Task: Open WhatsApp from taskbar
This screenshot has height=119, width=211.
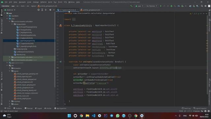Action: tap(118, 116)
